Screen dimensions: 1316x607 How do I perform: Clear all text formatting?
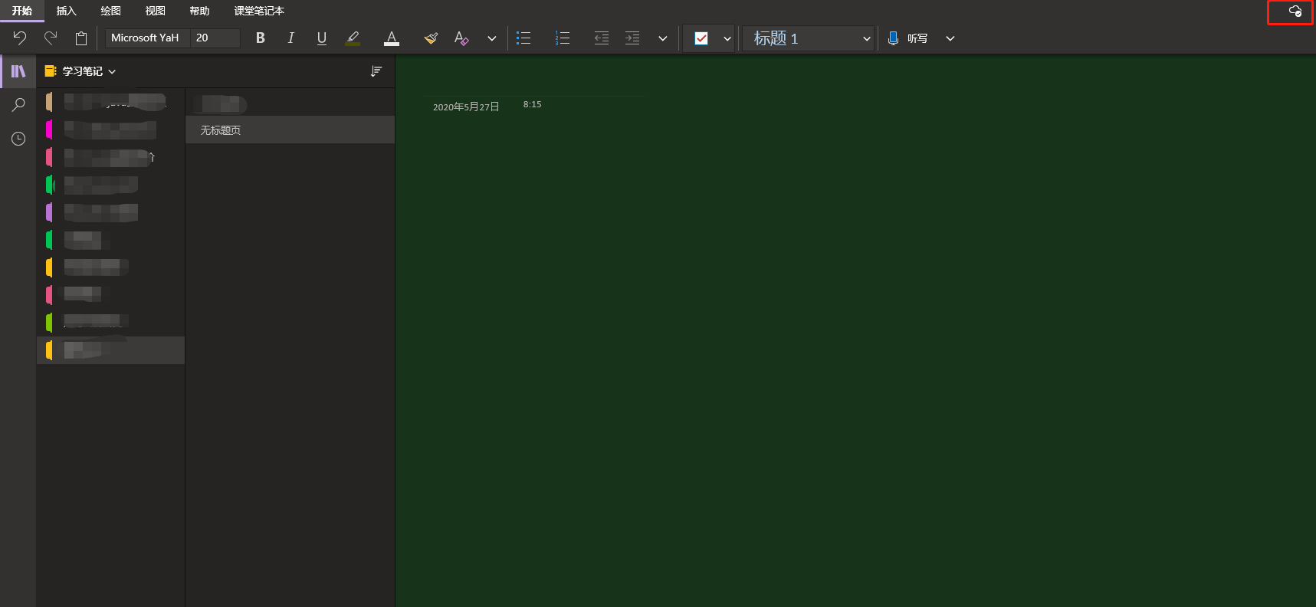[461, 38]
